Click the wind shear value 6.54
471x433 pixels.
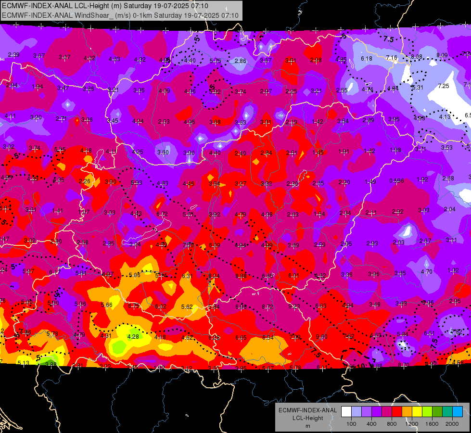coord(267,337)
